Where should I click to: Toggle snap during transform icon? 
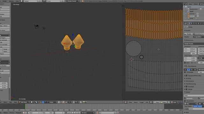coord(74,102)
